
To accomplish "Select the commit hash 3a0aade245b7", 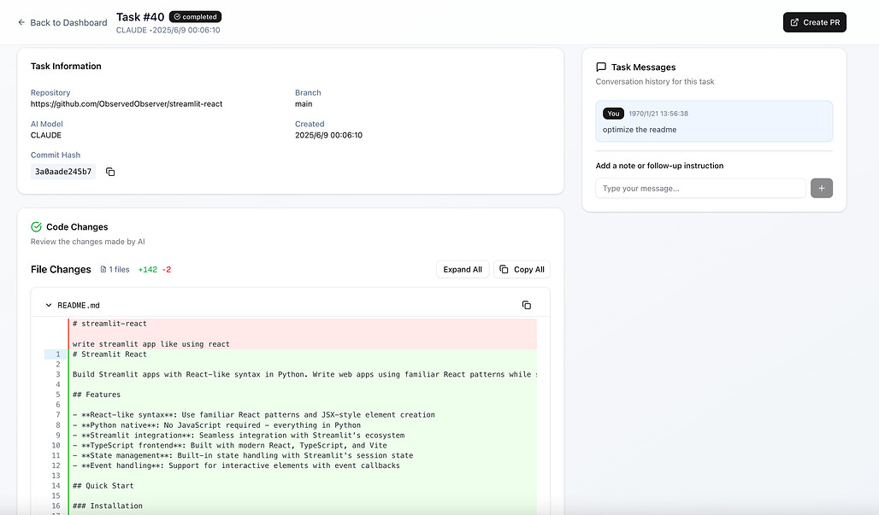I will tap(63, 172).
